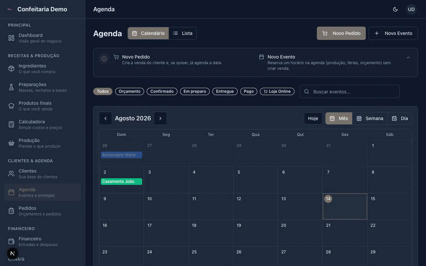Open Calculadora page
Screen dimensions: 426x266
(x=42, y=124)
